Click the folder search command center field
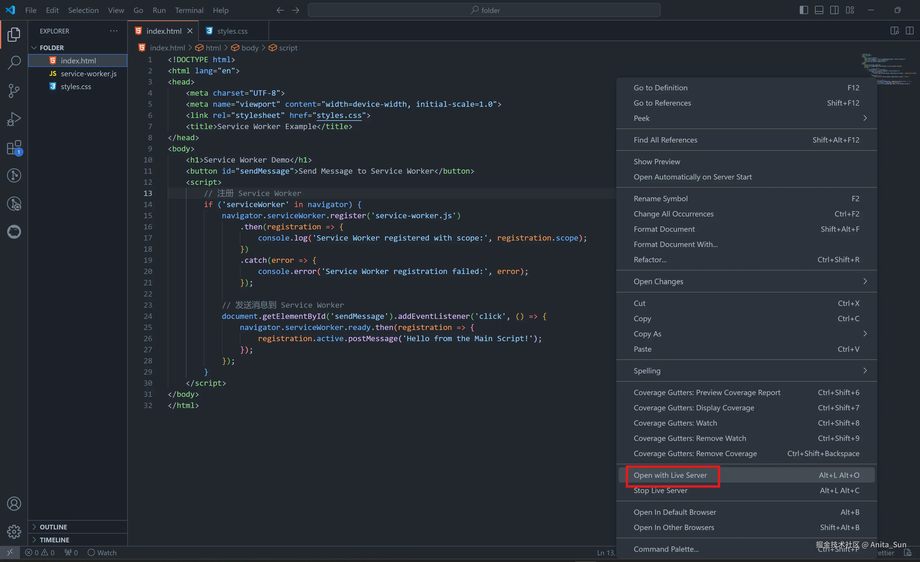 484,10
